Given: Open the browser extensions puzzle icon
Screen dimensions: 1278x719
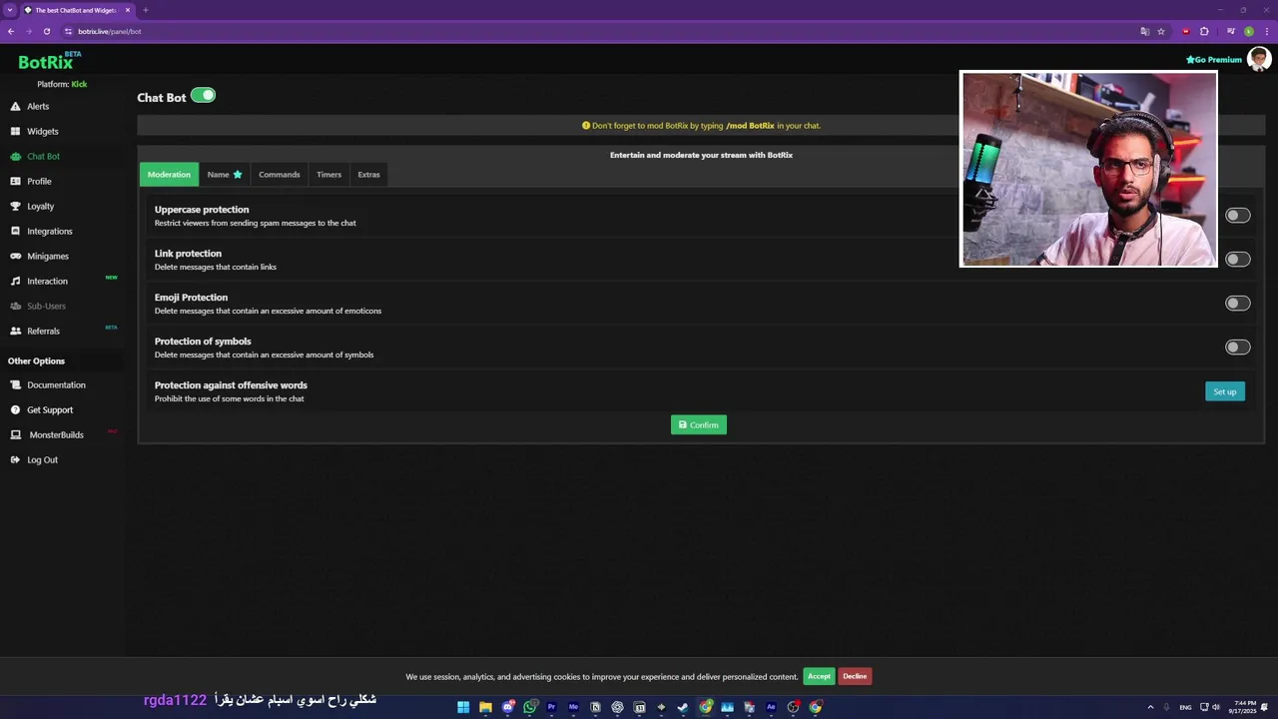Looking at the screenshot, I should (x=1204, y=31).
